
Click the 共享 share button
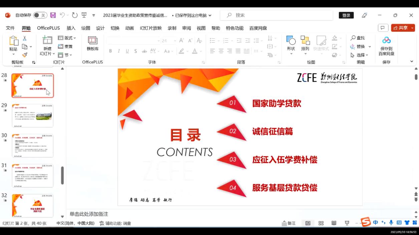(x=403, y=28)
